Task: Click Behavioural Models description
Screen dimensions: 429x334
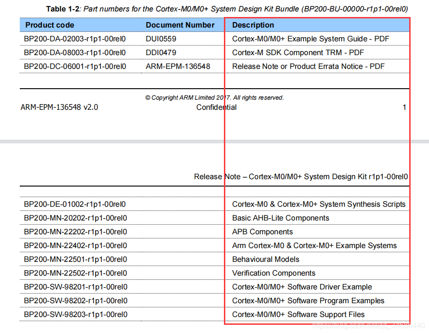Action: (266, 259)
